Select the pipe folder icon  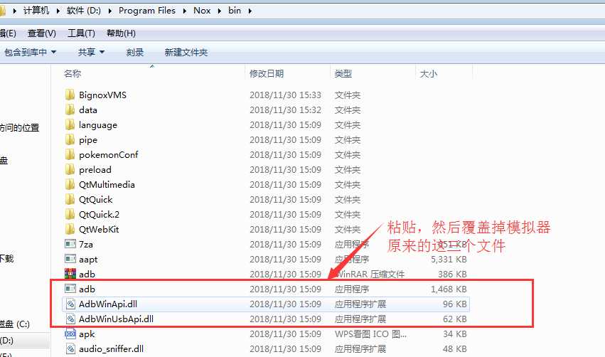coord(70,139)
